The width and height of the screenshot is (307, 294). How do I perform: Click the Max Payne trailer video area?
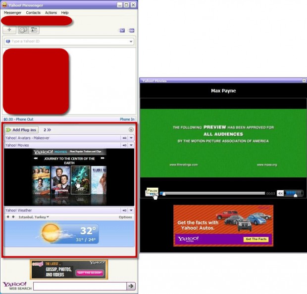(x=223, y=143)
